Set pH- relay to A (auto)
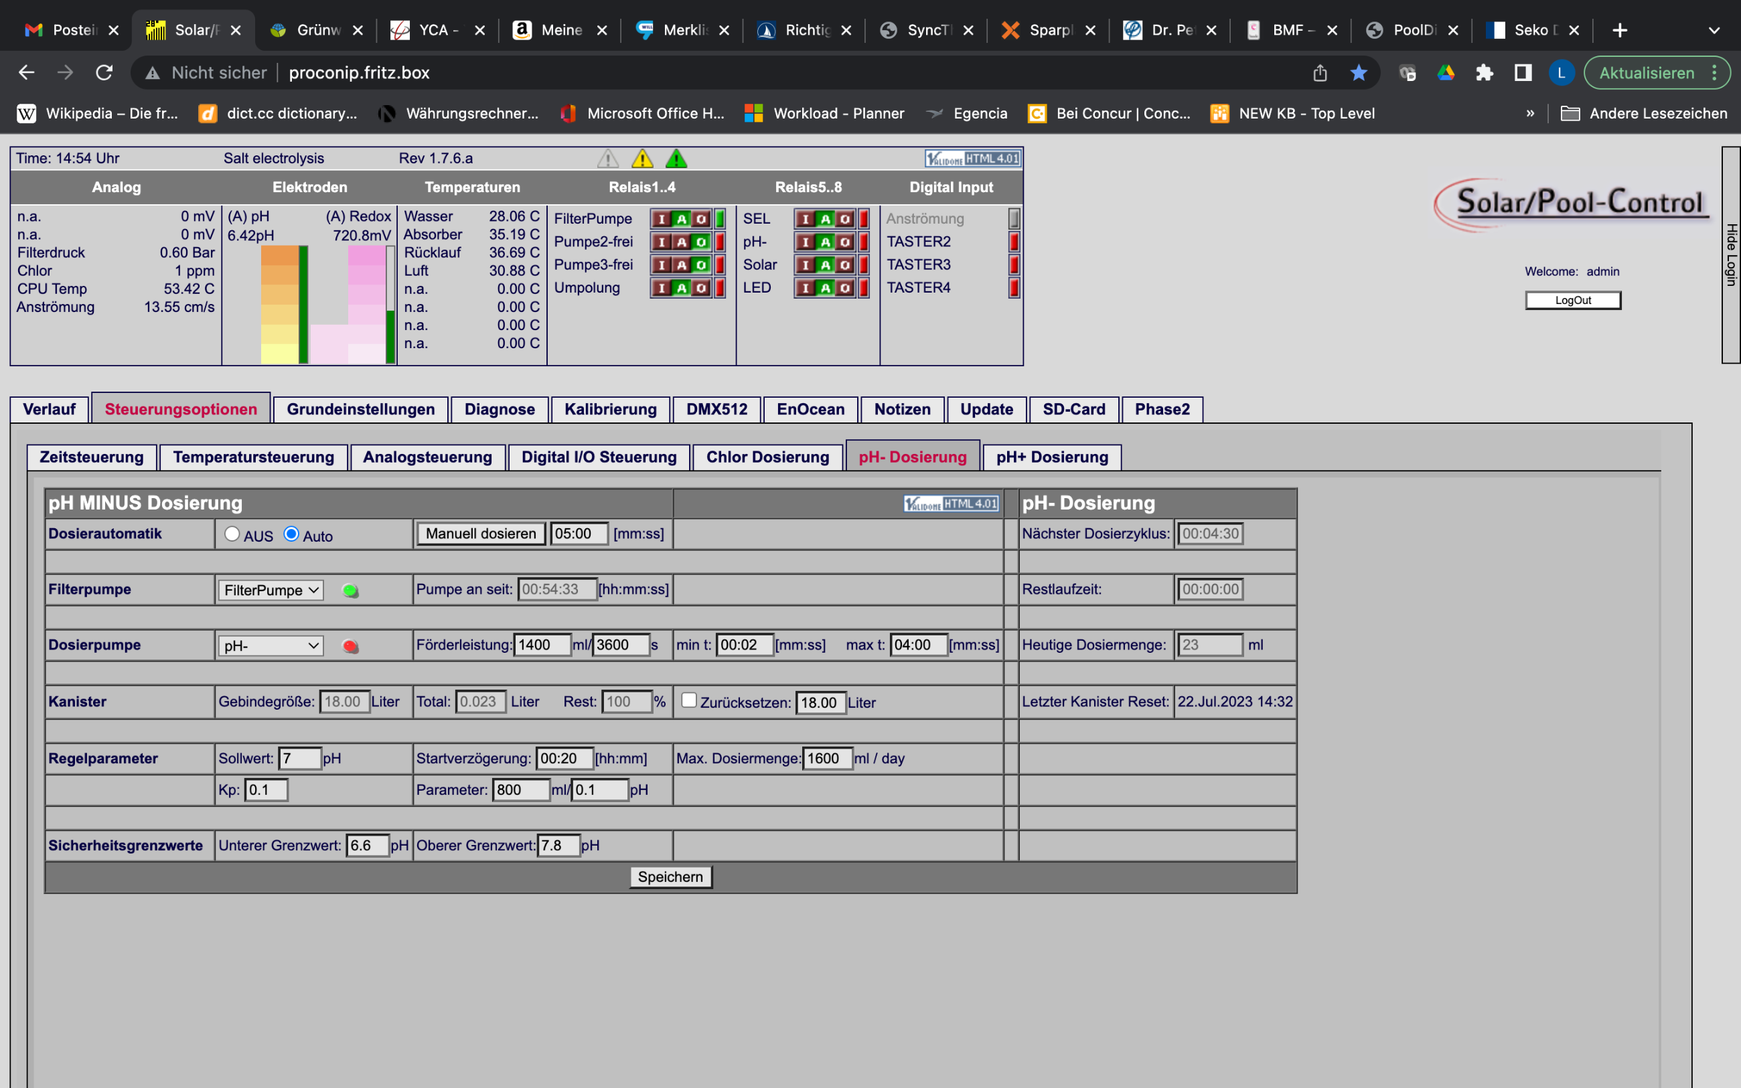Screen dimensions: 1741x1088 [825, 242]
